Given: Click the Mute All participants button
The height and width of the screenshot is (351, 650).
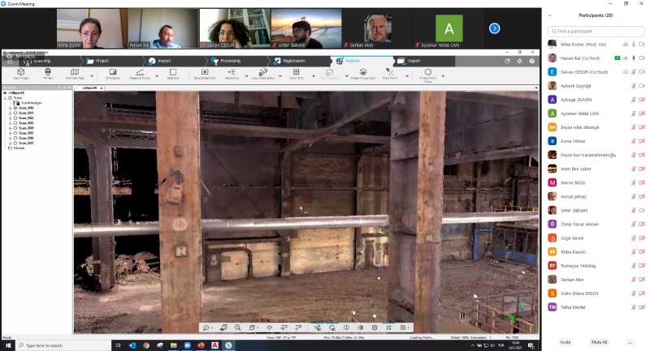Looking at the screenshot, I should pyautogui.click(x=599, y=342).
